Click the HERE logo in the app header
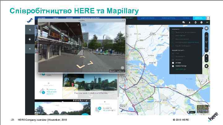This screenshot has height=125, width=223. [30, 20]
